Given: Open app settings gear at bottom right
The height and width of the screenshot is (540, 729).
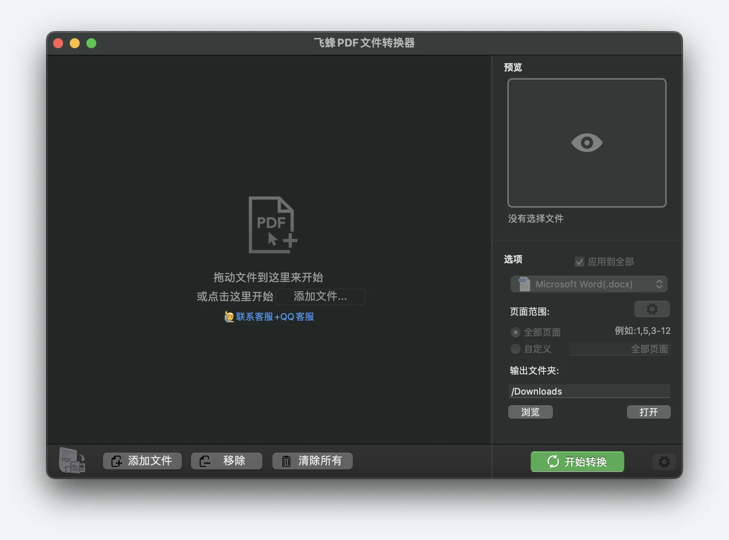Looking at the screenshot, I should point(664,462).
